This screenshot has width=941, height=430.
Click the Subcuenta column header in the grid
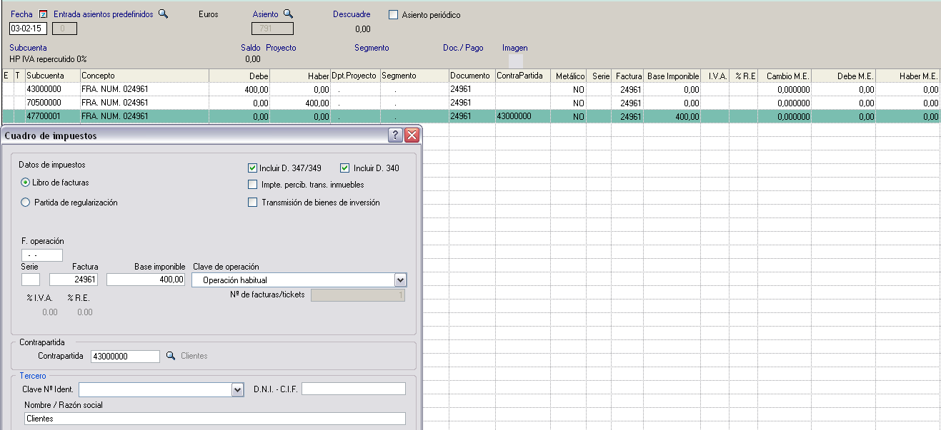[52, 76]
